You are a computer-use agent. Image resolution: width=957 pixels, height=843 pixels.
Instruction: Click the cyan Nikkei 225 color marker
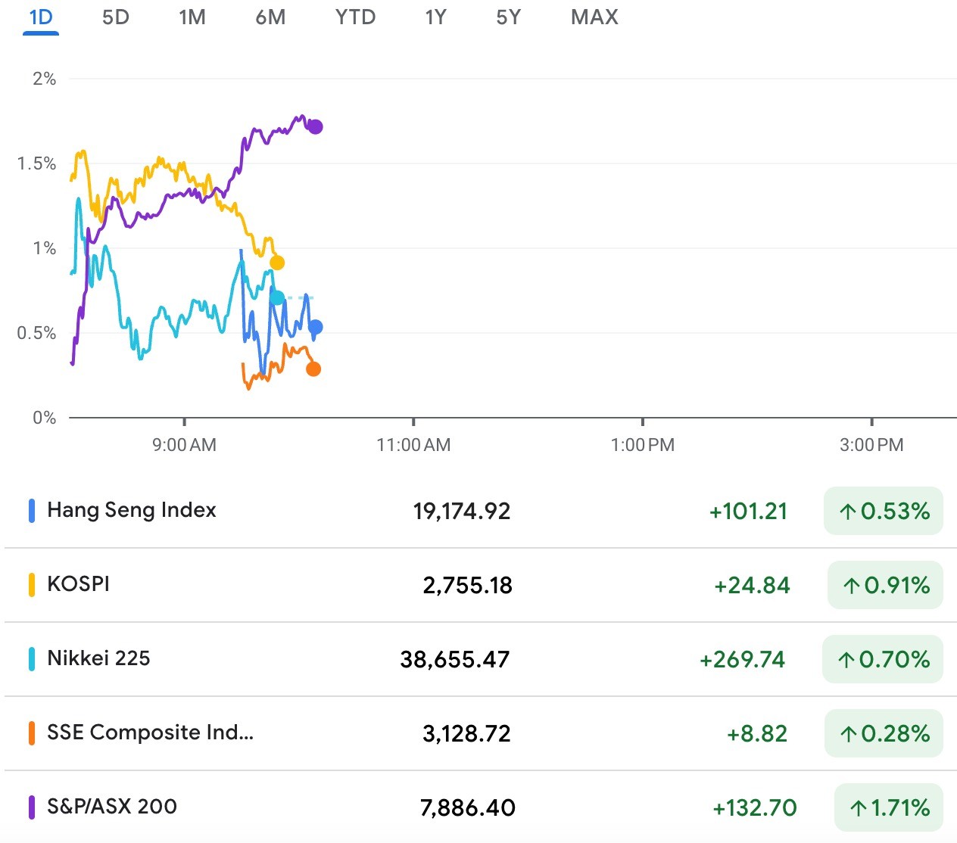32,659
